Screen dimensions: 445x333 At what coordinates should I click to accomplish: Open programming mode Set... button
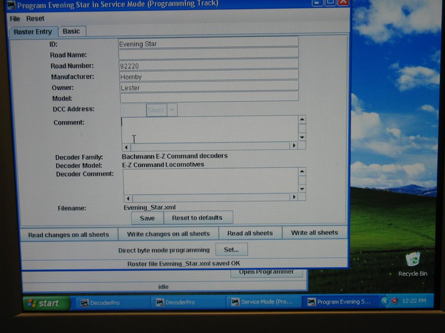[232, 249]
